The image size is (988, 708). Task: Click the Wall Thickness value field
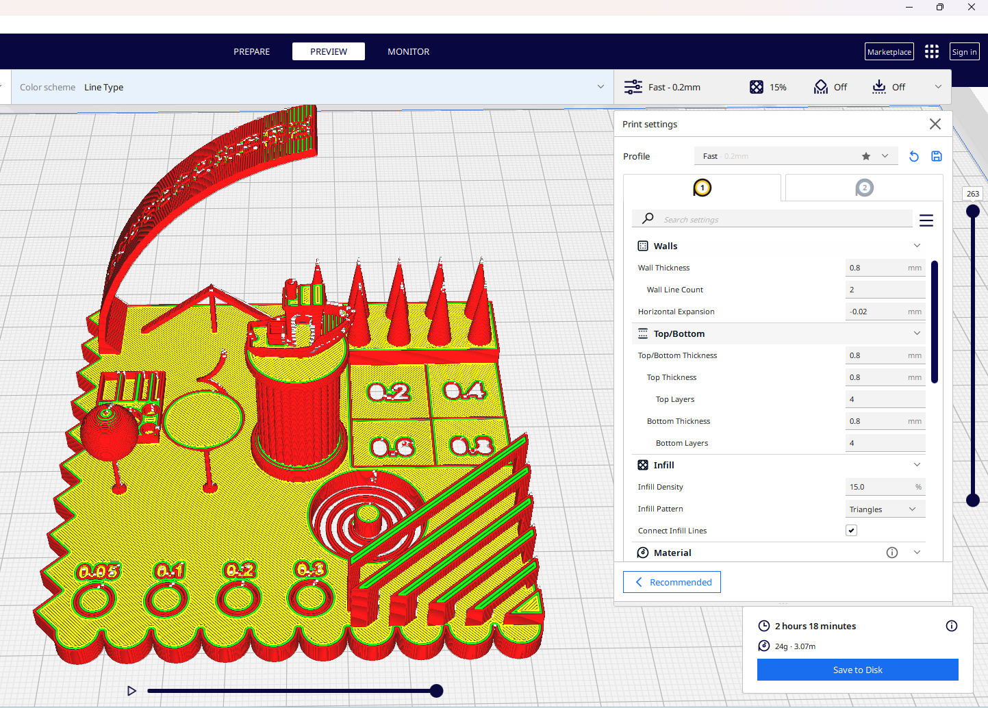point(885,268)
